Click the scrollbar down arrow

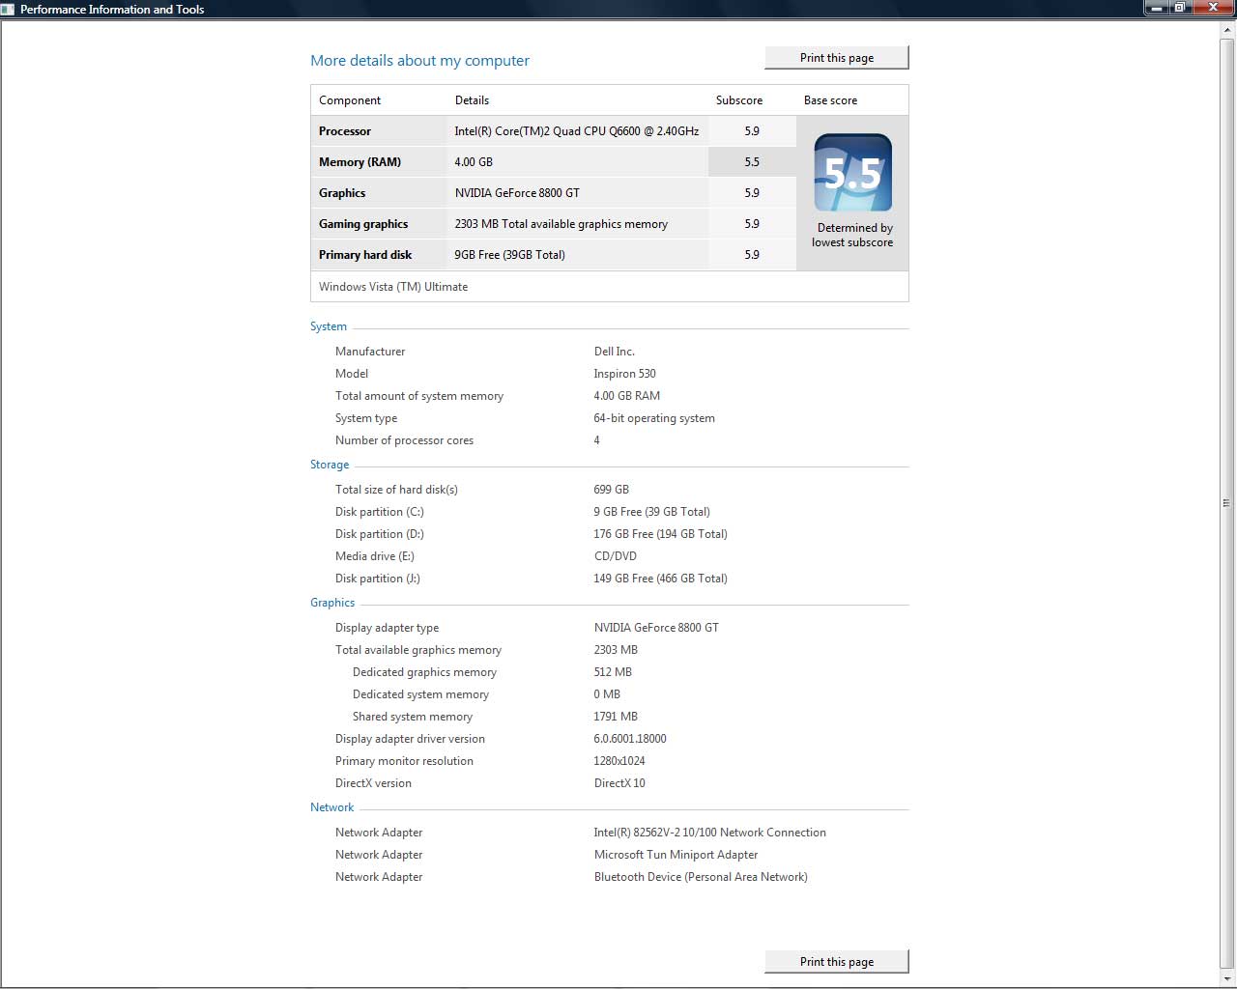tap(1227, 978)
